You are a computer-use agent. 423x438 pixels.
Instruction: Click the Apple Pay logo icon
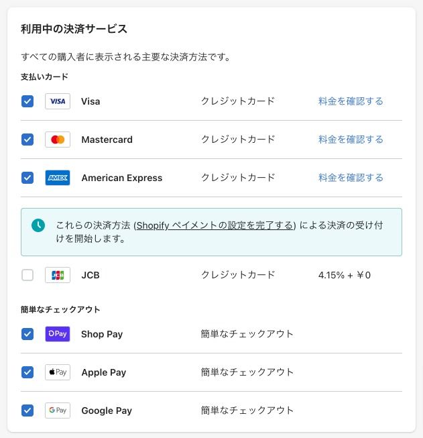click(58, 372)
